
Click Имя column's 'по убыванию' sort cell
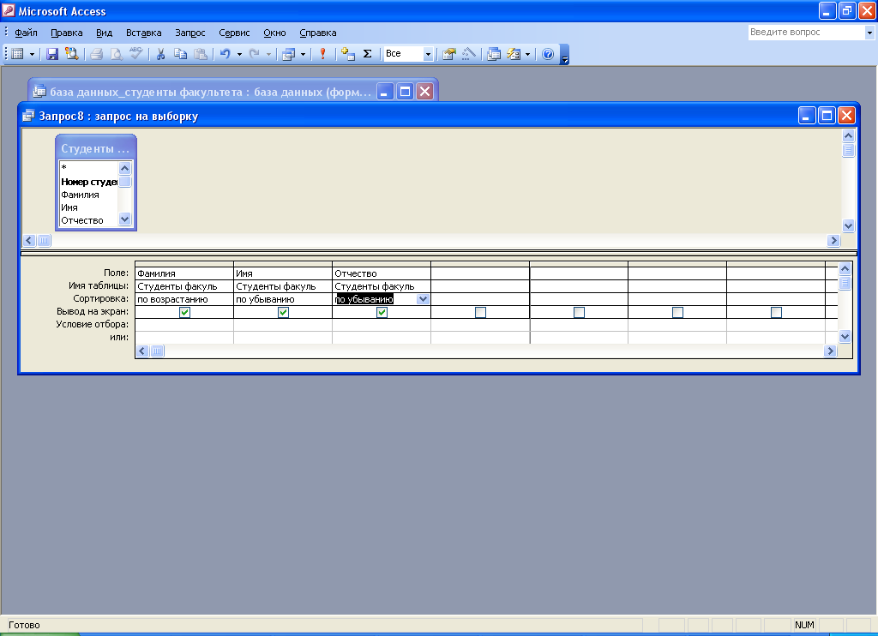point(283,299)
